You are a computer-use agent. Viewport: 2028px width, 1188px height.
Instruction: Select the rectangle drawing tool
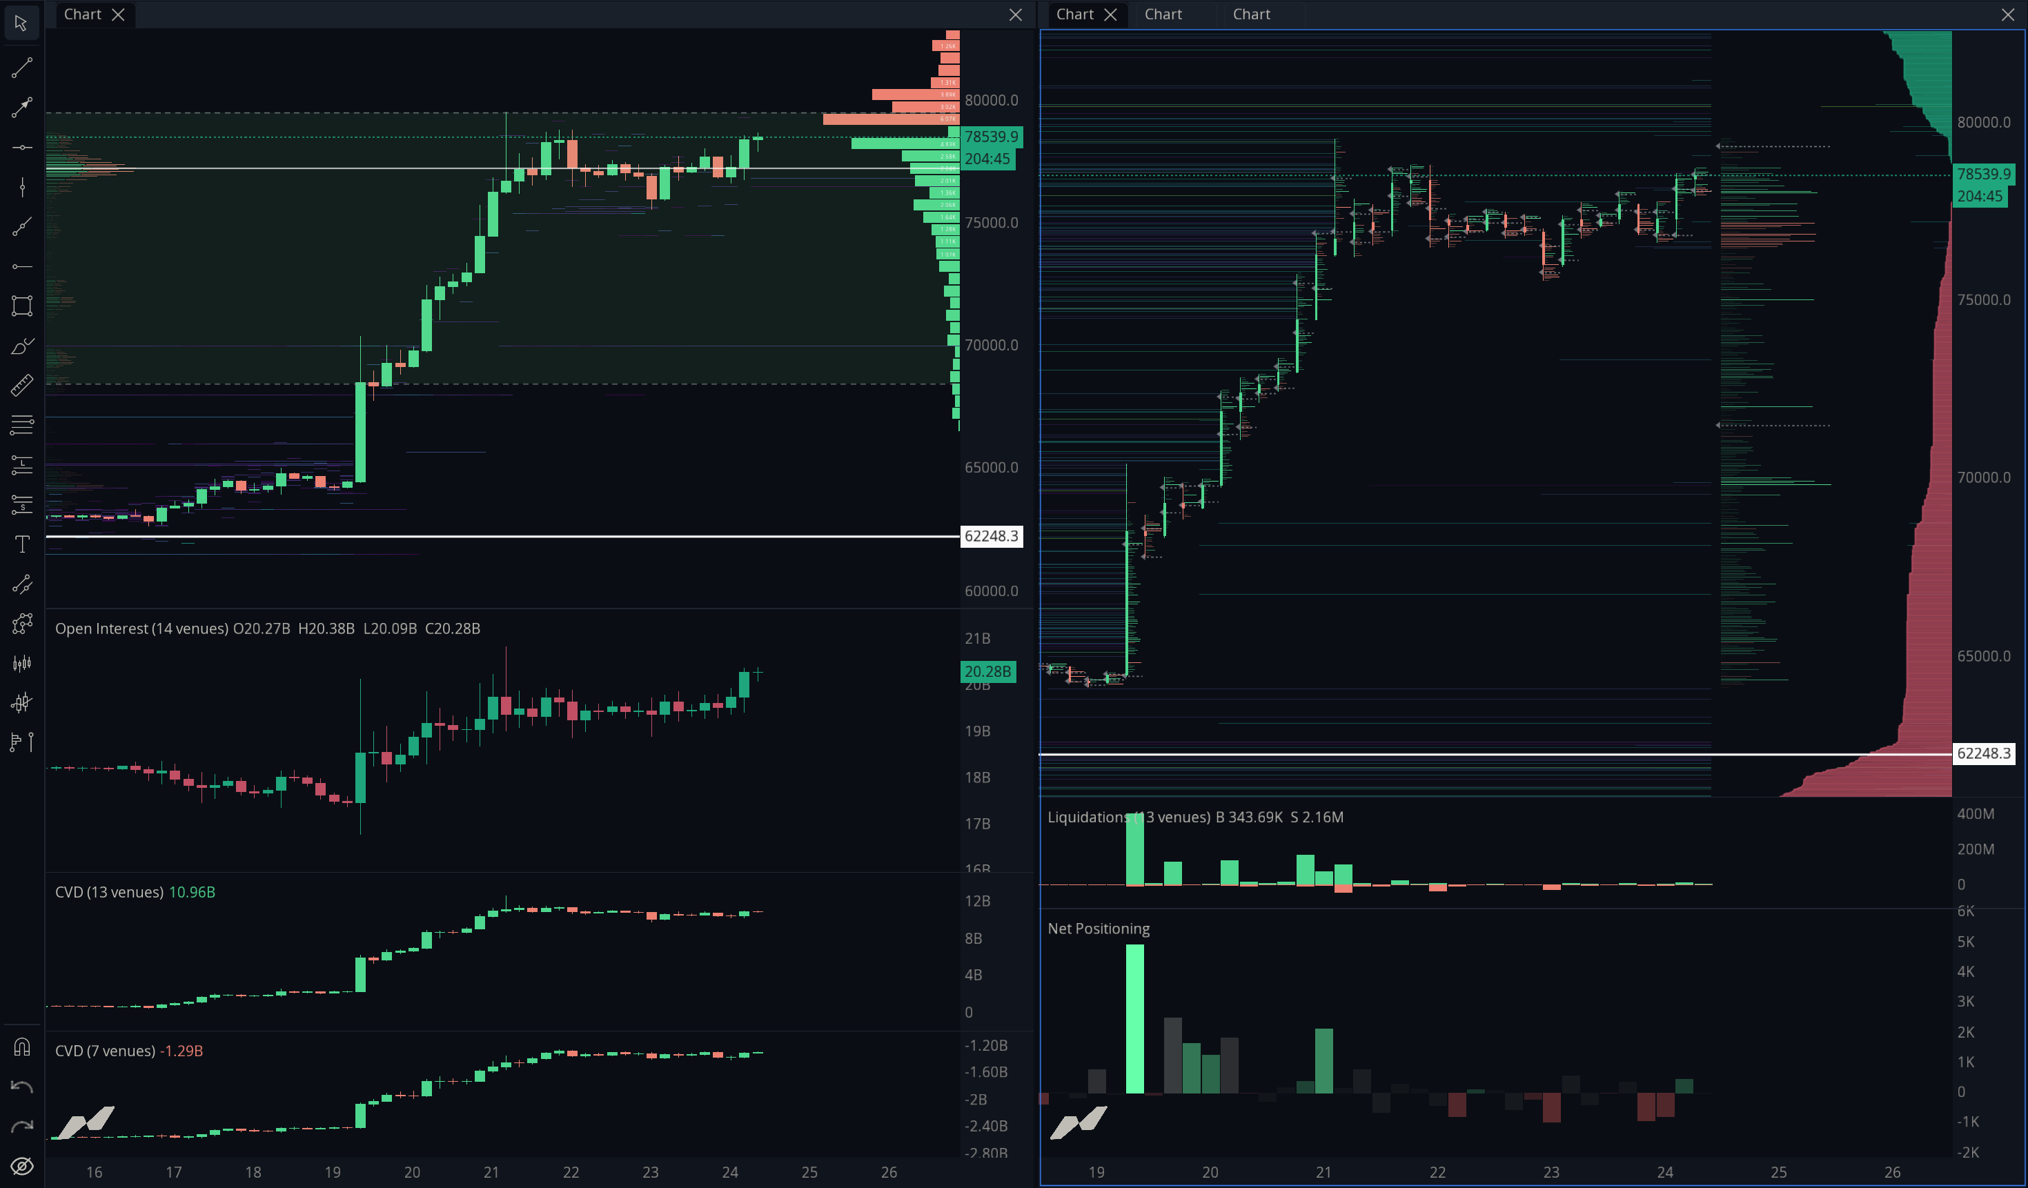[x=21, y=306]
